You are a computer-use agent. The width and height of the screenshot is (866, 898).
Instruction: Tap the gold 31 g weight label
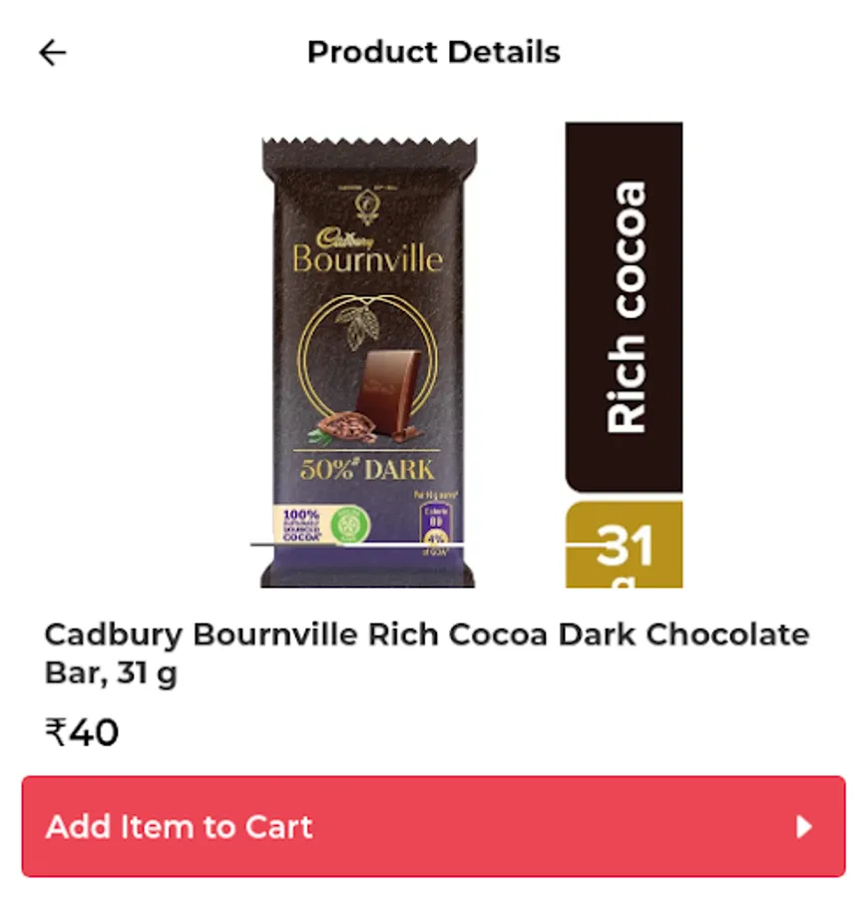(x=624, y=545)
